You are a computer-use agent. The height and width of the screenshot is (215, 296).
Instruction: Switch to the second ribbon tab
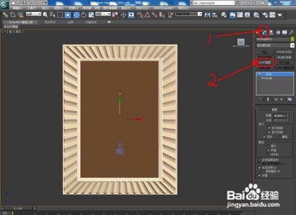tap(50, 23)
